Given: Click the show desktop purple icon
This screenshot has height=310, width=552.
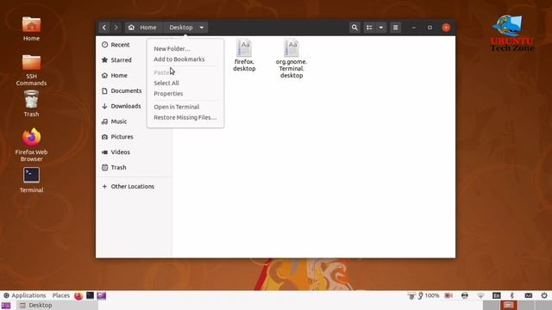Looking at the screenshot, I should (x=6, y=306).
